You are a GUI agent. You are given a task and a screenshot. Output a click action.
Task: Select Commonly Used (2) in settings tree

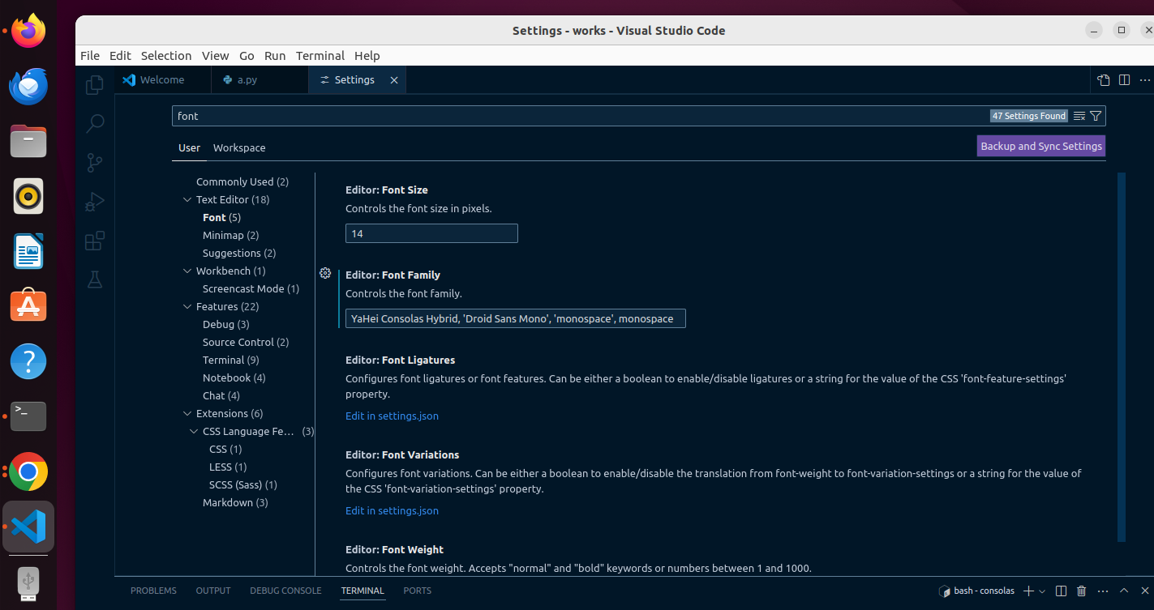click(x=242, y=182)
